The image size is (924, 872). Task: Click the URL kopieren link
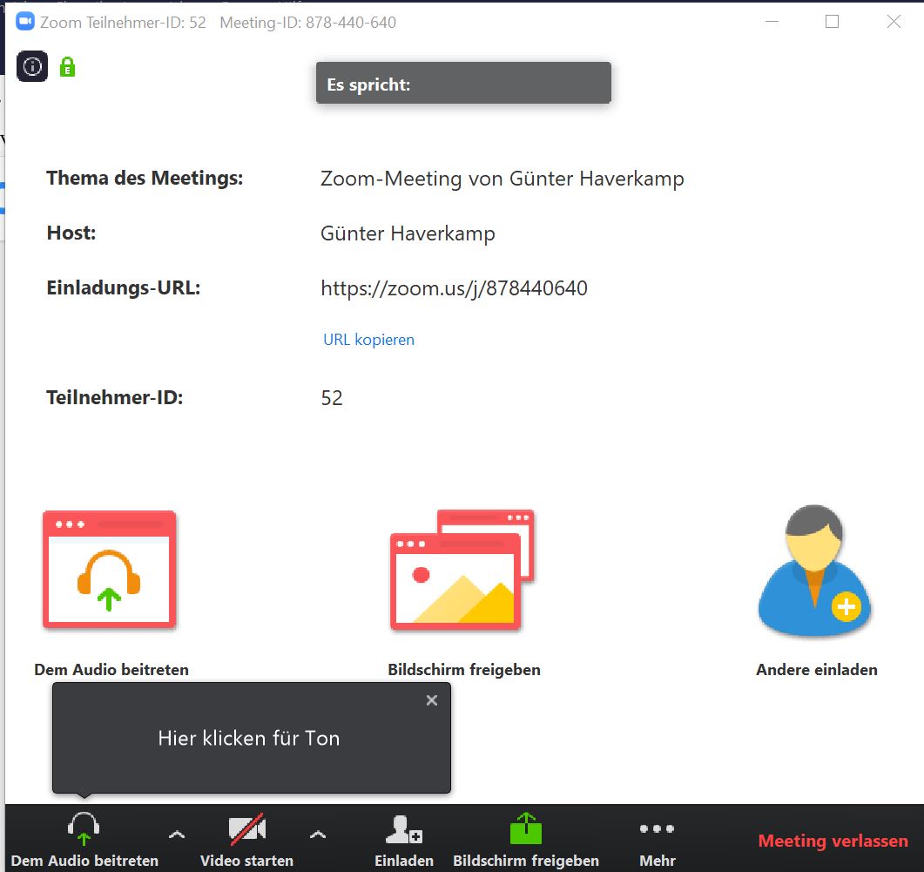[369, 340]
